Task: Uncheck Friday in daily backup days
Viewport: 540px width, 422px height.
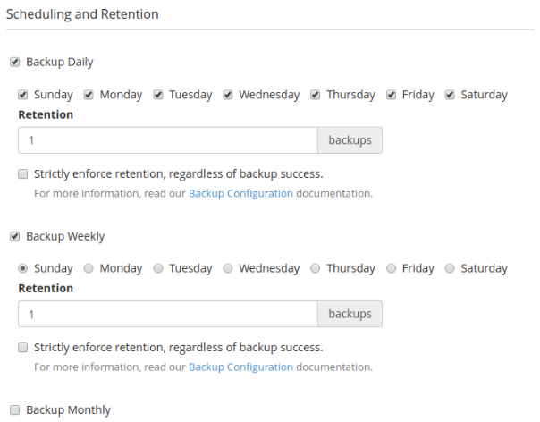Action: coord(392,95)
